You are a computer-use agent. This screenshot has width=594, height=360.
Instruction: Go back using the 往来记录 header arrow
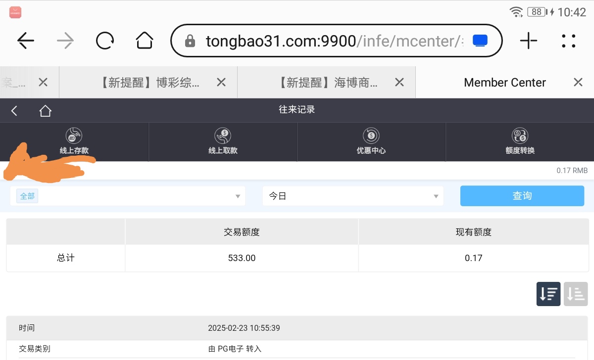14,111
